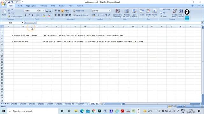The width and height of the screenshot is (204, 114).
Task: Open Format as Table gallery
Action: (127, 13)
